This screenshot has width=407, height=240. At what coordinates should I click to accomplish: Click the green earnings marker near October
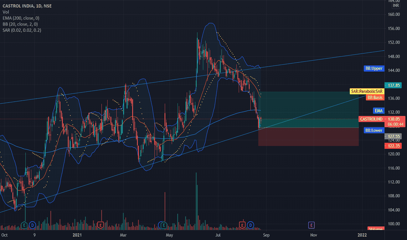tap(24, 225)
